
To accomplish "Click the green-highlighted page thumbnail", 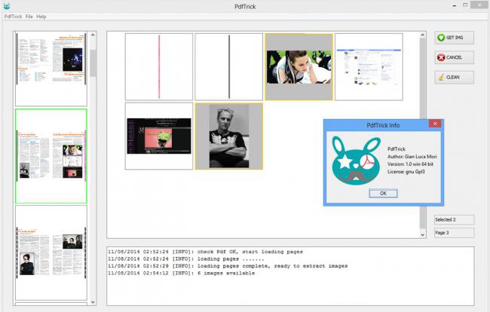I will [x=51, y=156].
